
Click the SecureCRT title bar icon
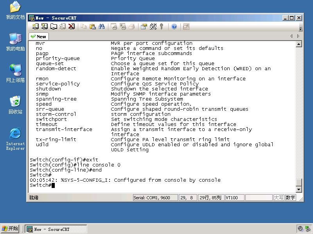32,18
